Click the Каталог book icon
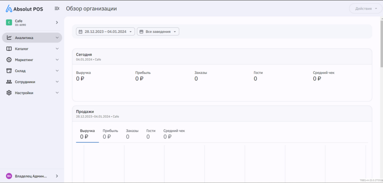This screenshot has width=383, height=183. [9, 49]
